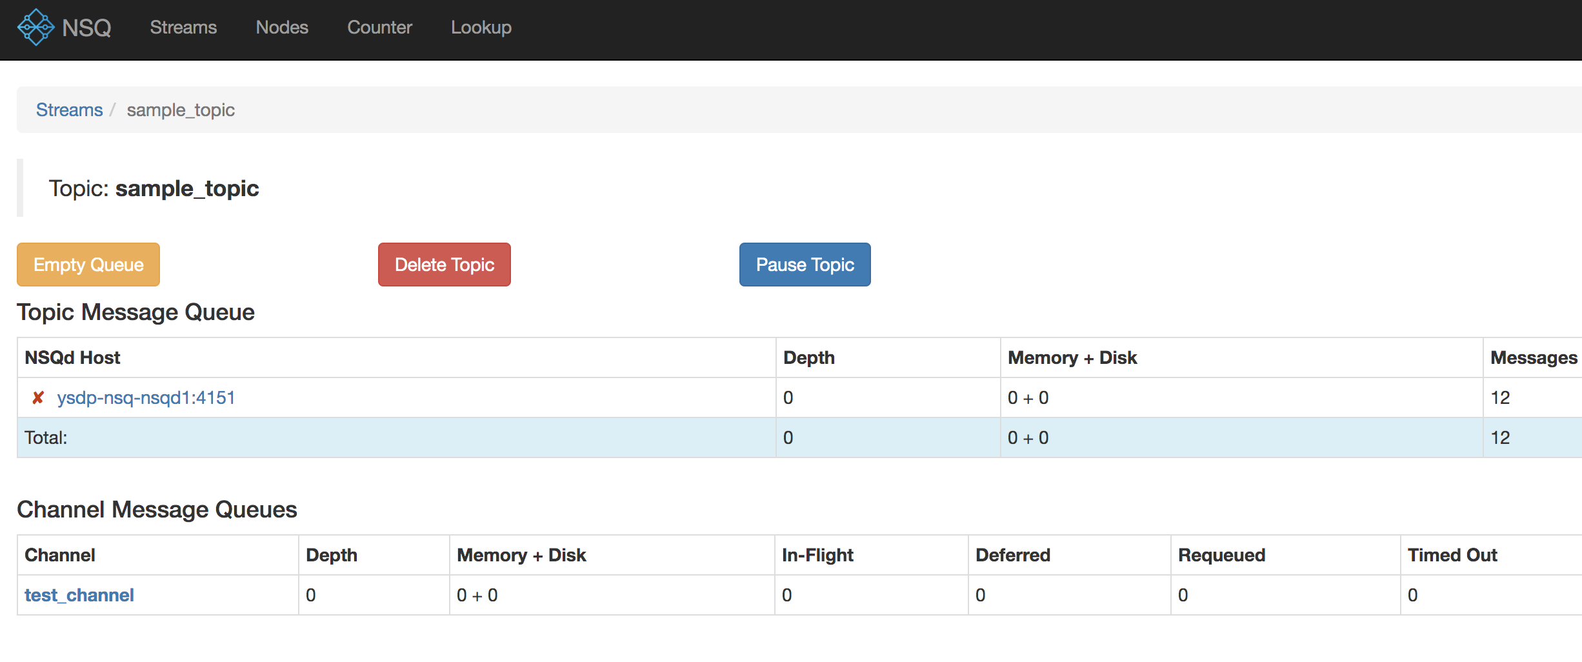Screen dimensions: 1582x662
Task: Go to the Nodes page
Action: [x=282, y=27]
